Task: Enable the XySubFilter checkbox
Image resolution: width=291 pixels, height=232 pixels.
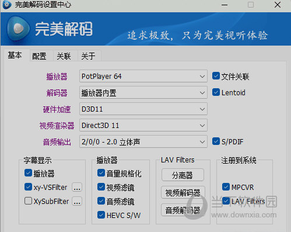Action: [x=28, y=201]
